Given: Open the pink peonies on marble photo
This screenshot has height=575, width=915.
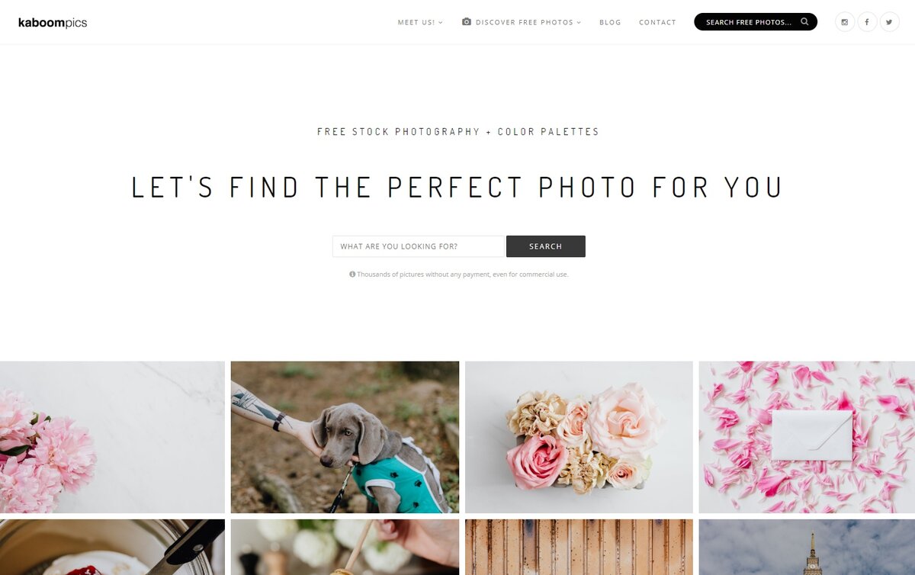Looking at the screenshot, I should coord(112,437).
